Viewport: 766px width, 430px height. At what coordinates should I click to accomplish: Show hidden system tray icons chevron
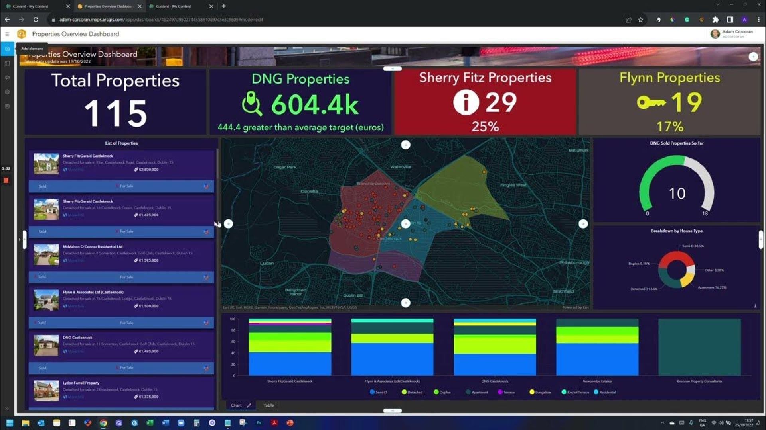coord(662,423)
